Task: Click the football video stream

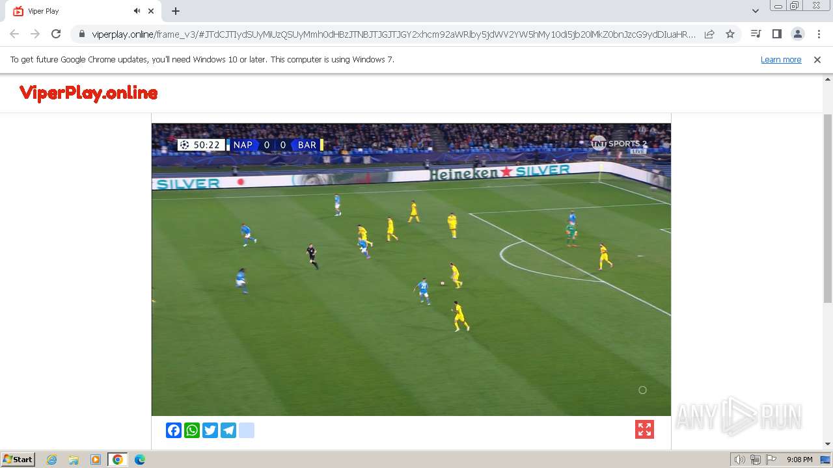Action: click(x=411, y=269)
